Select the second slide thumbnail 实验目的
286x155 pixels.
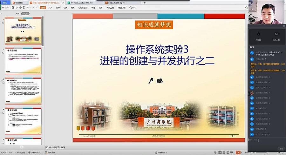click(23, 61)
